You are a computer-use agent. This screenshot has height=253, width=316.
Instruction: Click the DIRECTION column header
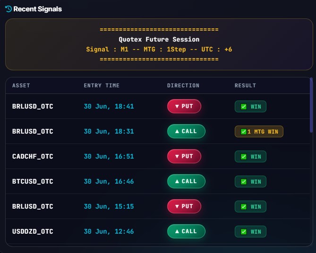point(183,85)
